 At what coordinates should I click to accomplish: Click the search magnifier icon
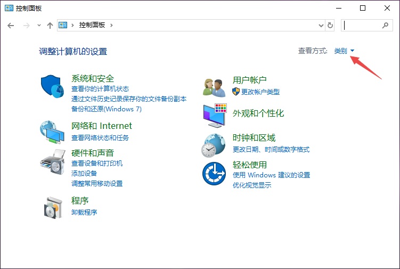coord(385,25)
